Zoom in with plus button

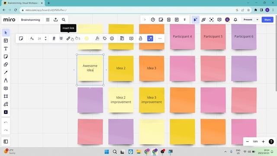(x=263, y=142)
